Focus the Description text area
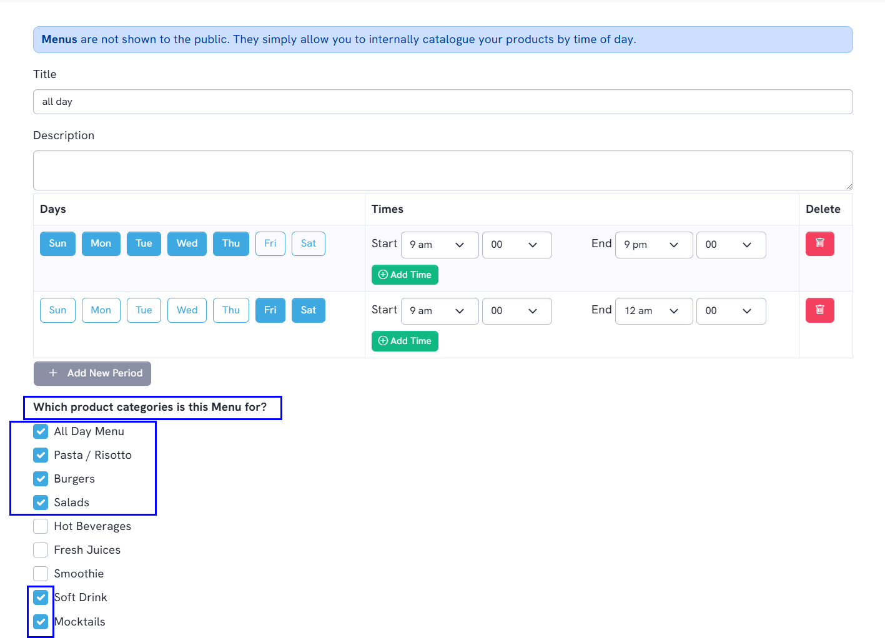 [x=442, y=170]
